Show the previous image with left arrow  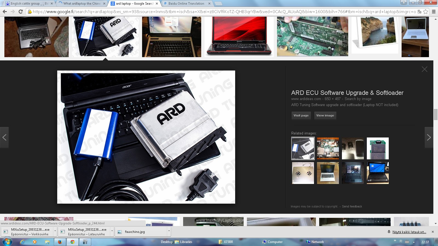point(4,137)
